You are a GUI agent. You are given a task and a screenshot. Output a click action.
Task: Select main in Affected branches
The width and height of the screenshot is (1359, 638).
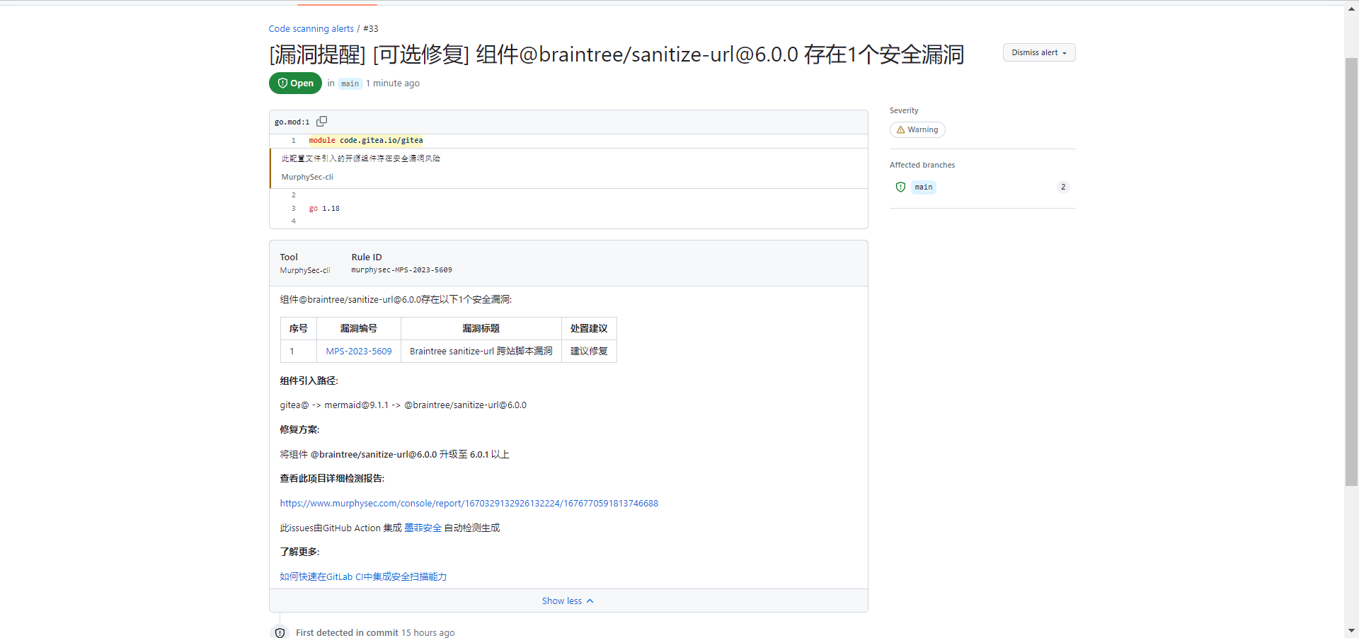(923, 187)
